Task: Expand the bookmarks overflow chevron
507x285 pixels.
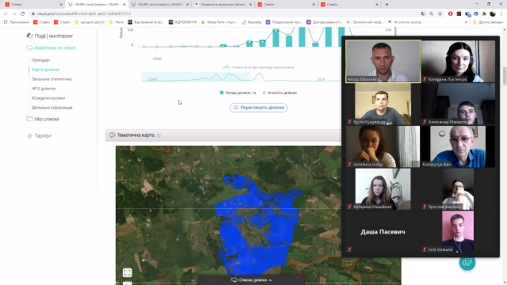Action: (x=466, y=22)
